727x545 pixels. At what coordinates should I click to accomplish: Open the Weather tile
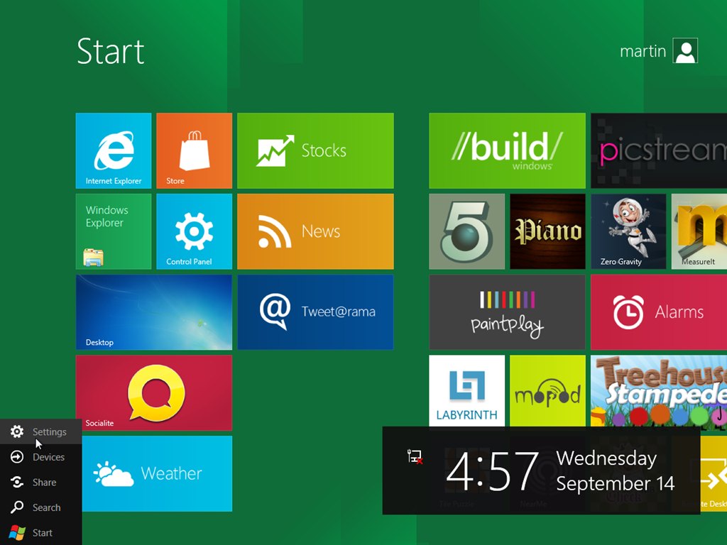pyautogui.click(x=157, y=473)
